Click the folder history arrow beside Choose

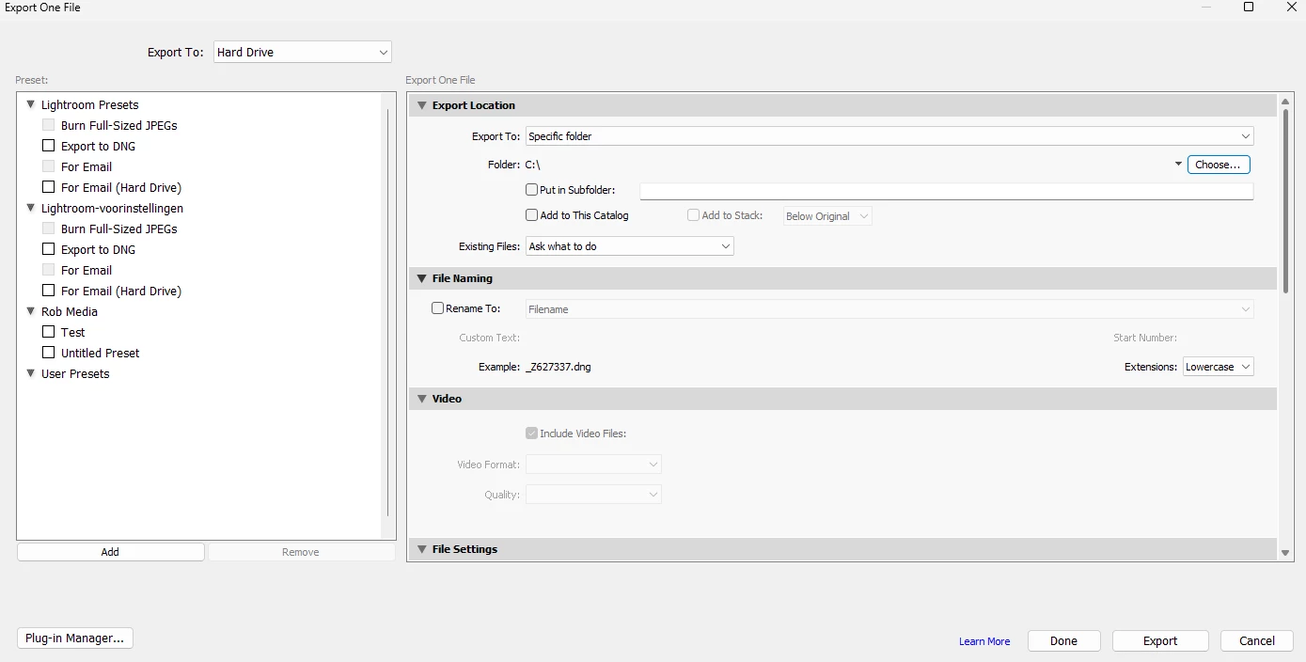click(1178, 165)
